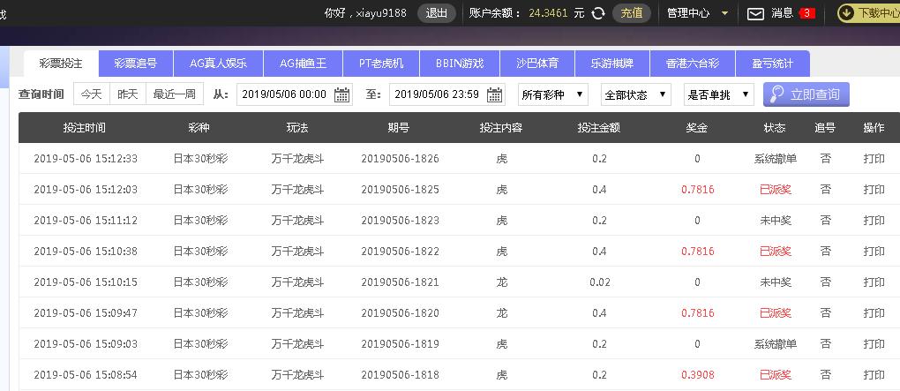Select the 盈亏统计 tab

[x=772, y=64]
